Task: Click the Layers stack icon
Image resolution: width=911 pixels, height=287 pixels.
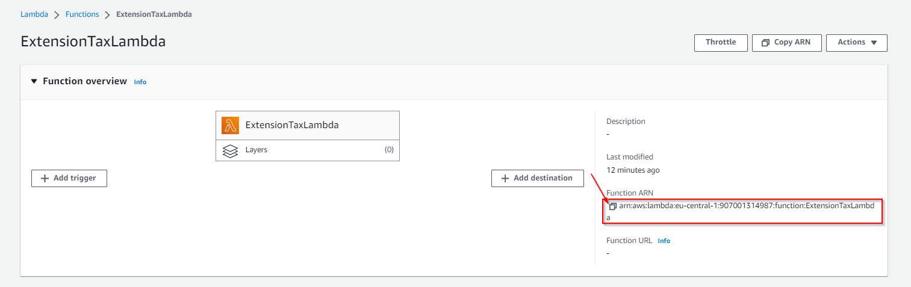Action: (230, 150)
